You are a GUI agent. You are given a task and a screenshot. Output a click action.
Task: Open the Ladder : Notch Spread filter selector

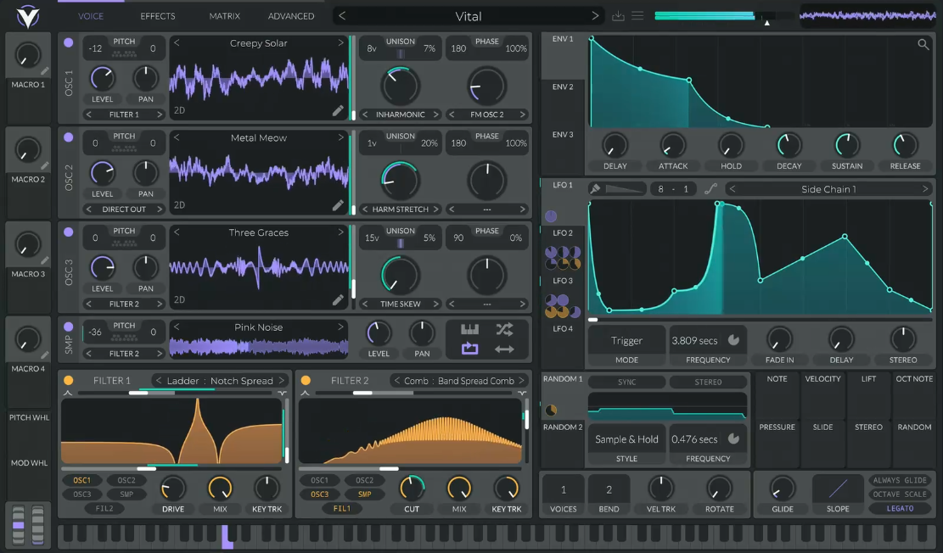click(x=220, y=381)
